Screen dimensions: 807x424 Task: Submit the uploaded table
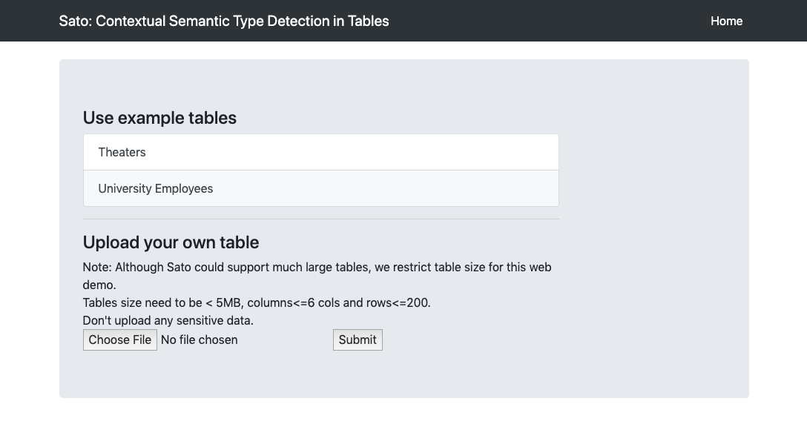coord(358,339)
